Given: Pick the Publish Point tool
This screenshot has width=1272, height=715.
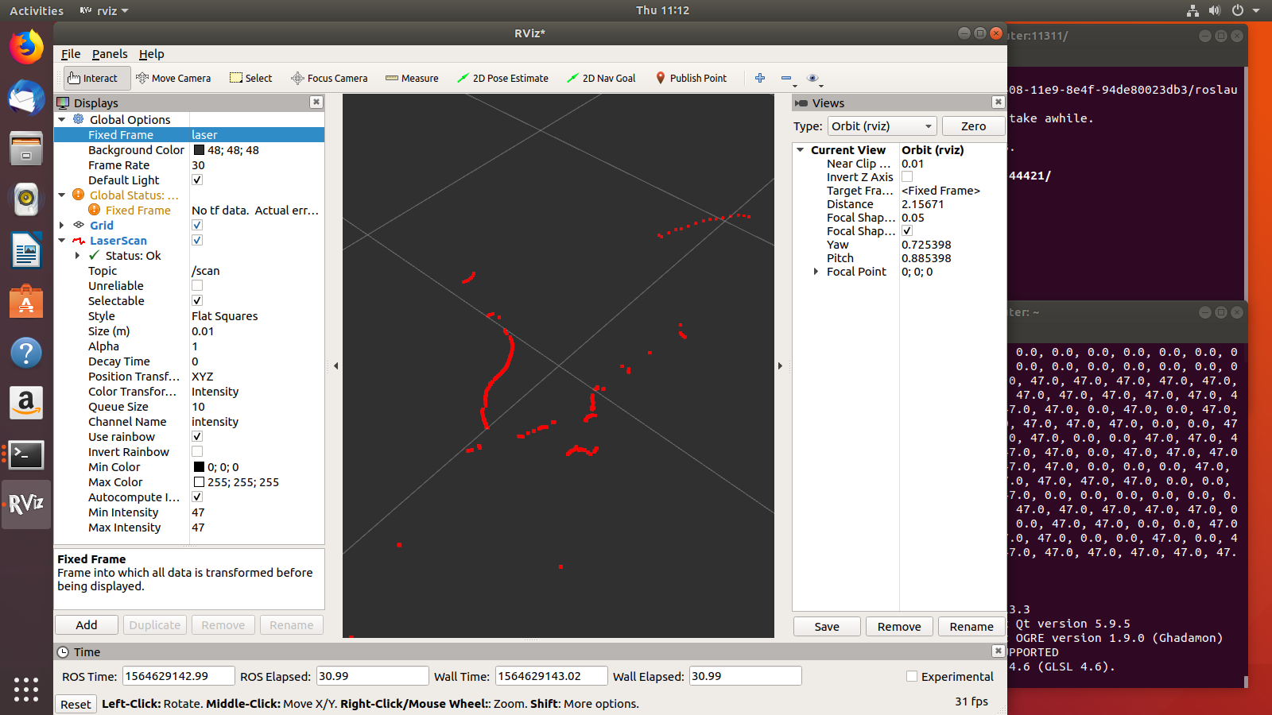Looking at the screenshot, I should tap(692, 78).
